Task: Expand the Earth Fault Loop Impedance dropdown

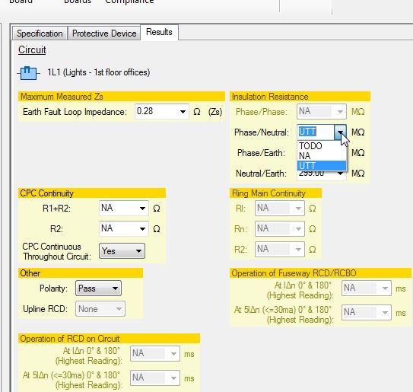Action: tap(183, 112)
